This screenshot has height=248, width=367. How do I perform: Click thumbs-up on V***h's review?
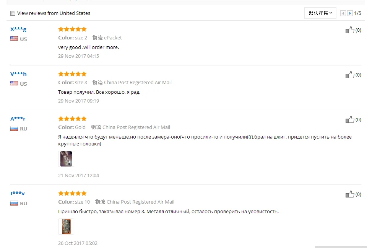coord(350,75)
